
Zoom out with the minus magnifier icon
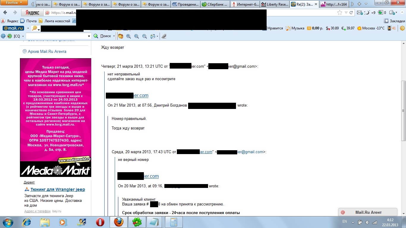pos(144,36)
